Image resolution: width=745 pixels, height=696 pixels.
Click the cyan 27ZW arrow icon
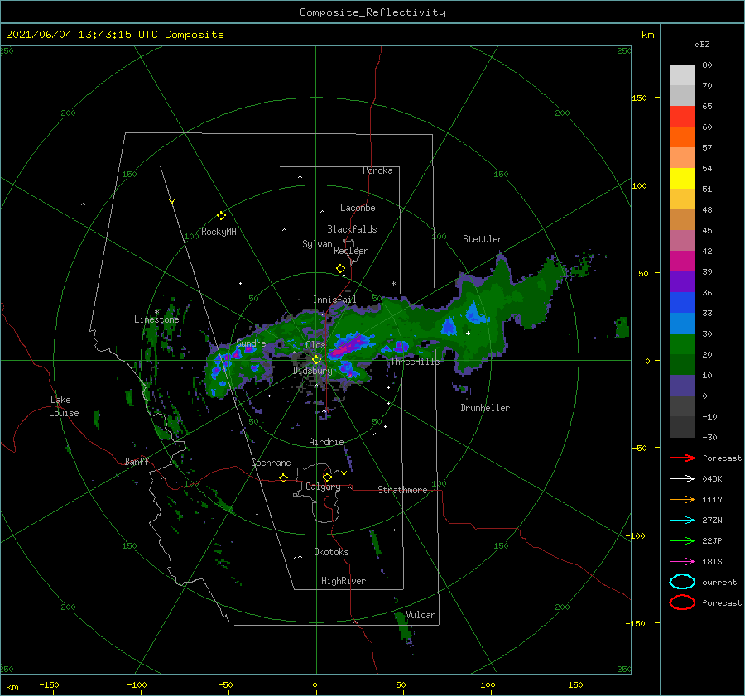click(x=682, y=521)
